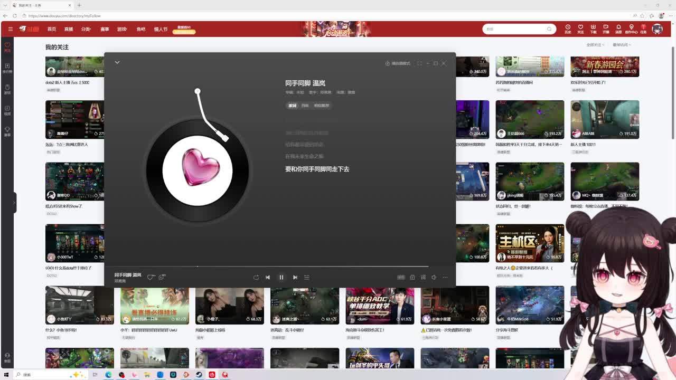676x380 pixels.
Task: Select the 歌词 tab in the player
Action: (x=292, y=106)
